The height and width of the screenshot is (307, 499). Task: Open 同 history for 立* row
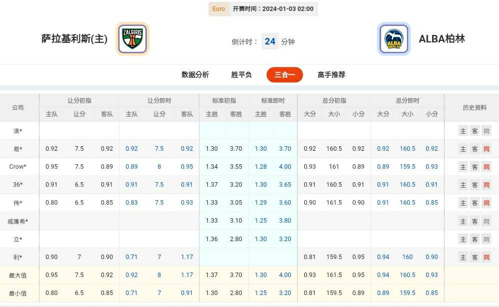pyautogui.click(x=487, y=239)
